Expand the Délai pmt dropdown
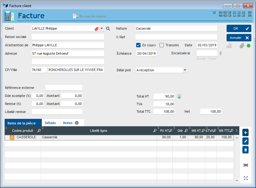Screen dimensions: 256x188 (185, 70)
